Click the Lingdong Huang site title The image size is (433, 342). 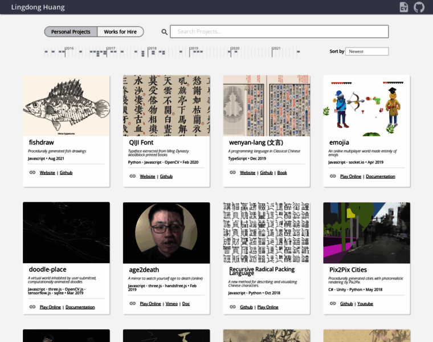pos(38,7)
